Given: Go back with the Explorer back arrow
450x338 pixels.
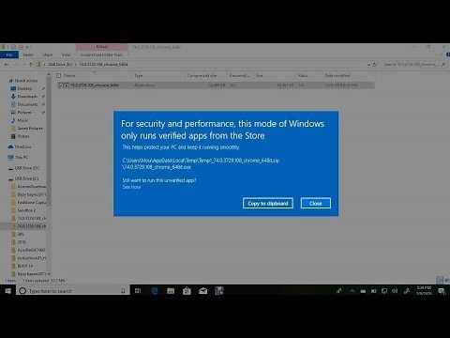Looking at the screenshot, I should pos(7,65).
